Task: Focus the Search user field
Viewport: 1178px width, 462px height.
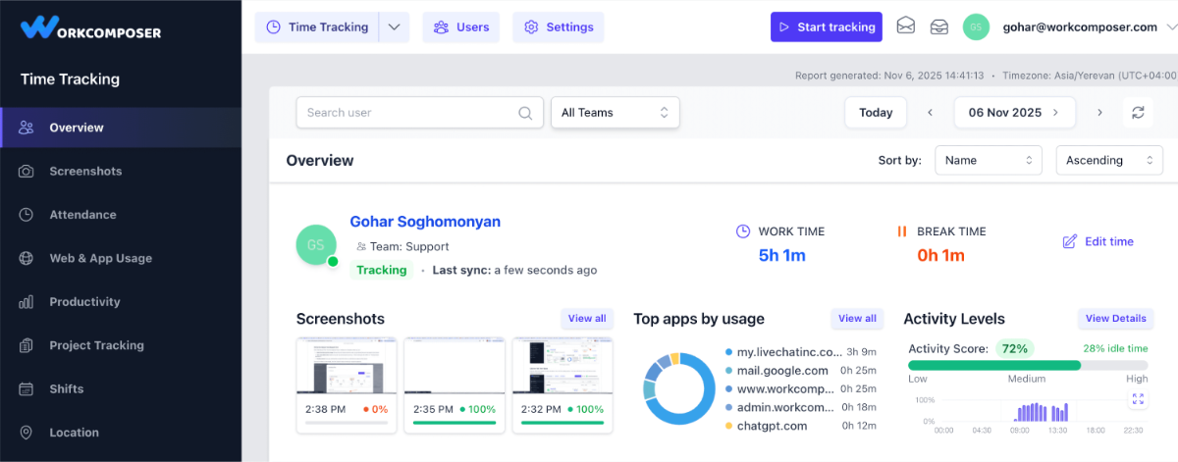Action: 419,112
